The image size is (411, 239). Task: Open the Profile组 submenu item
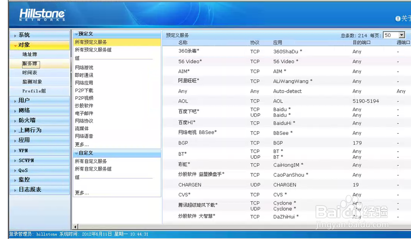(34, 91)
